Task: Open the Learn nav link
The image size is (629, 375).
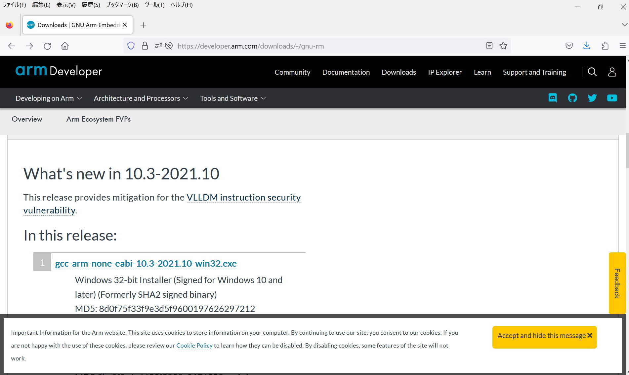Action: coord(482,72)
